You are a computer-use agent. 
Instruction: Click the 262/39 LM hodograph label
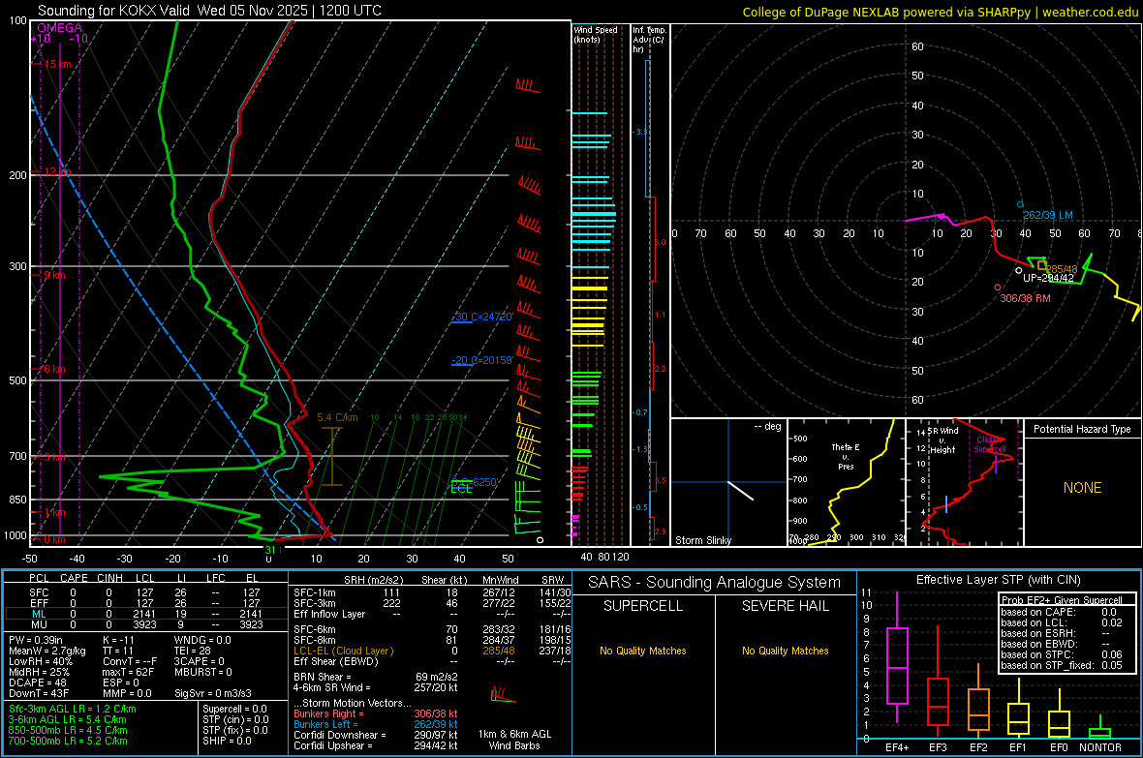click(1047, 215)
